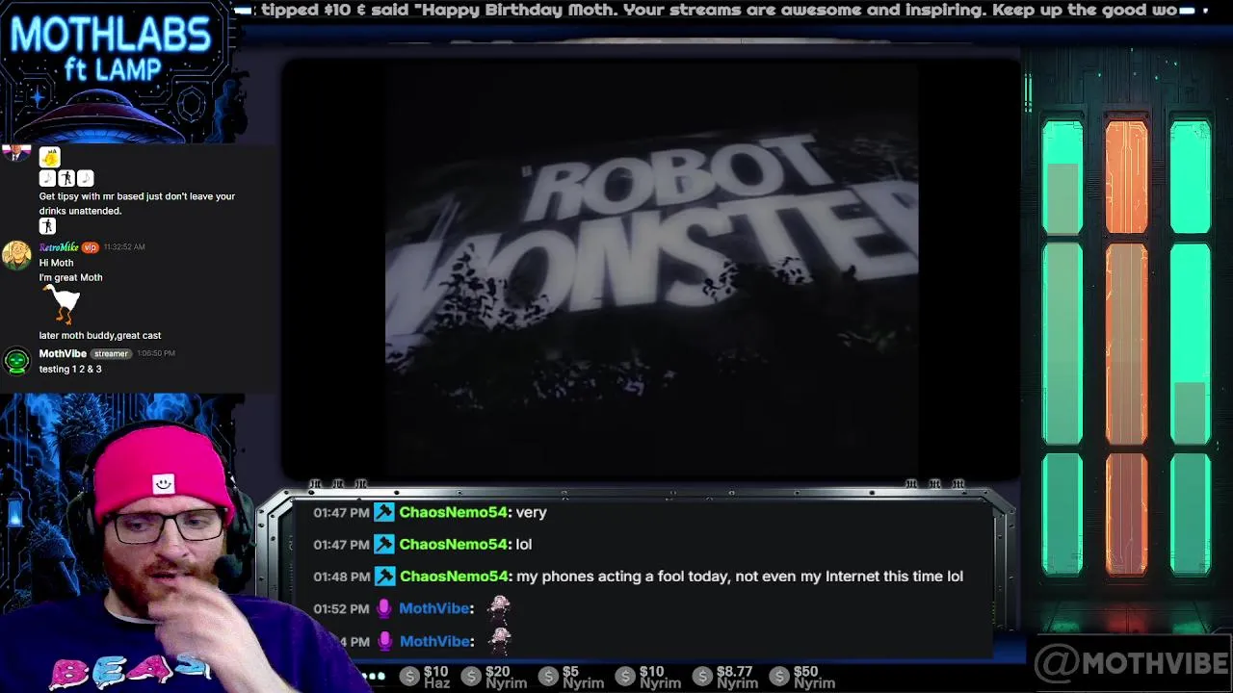Open the Robot Monster video frame

[x=651, y=269]
